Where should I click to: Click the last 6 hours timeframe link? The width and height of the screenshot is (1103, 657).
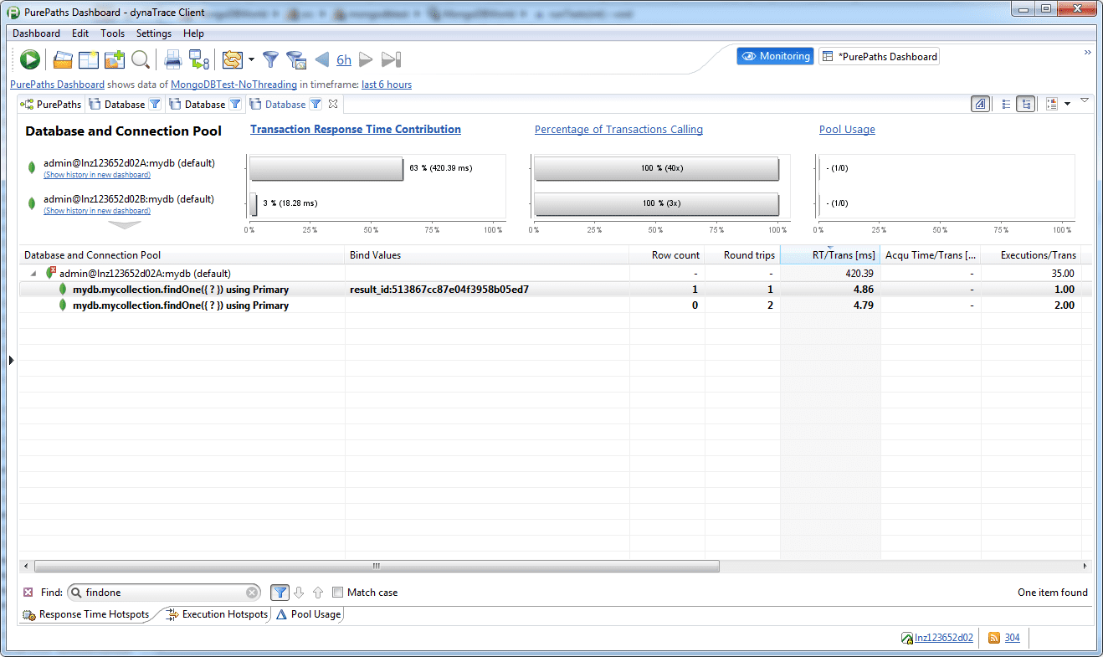[387, 85]
